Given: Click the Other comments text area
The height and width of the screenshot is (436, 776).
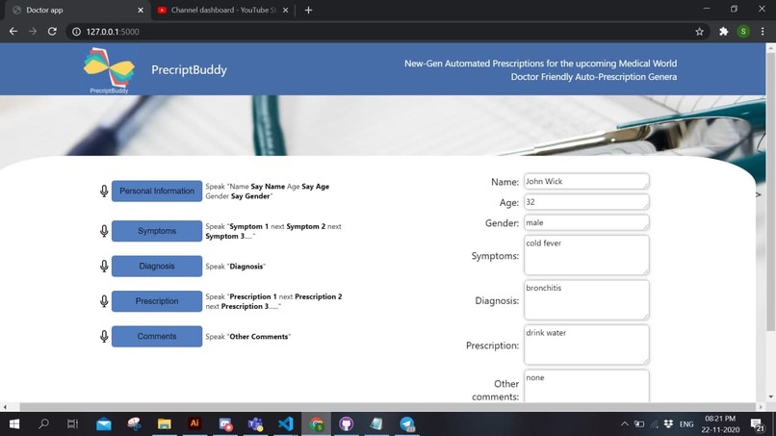Looking at the screenshot, I should pyautogui.click(x=586, y=386).
